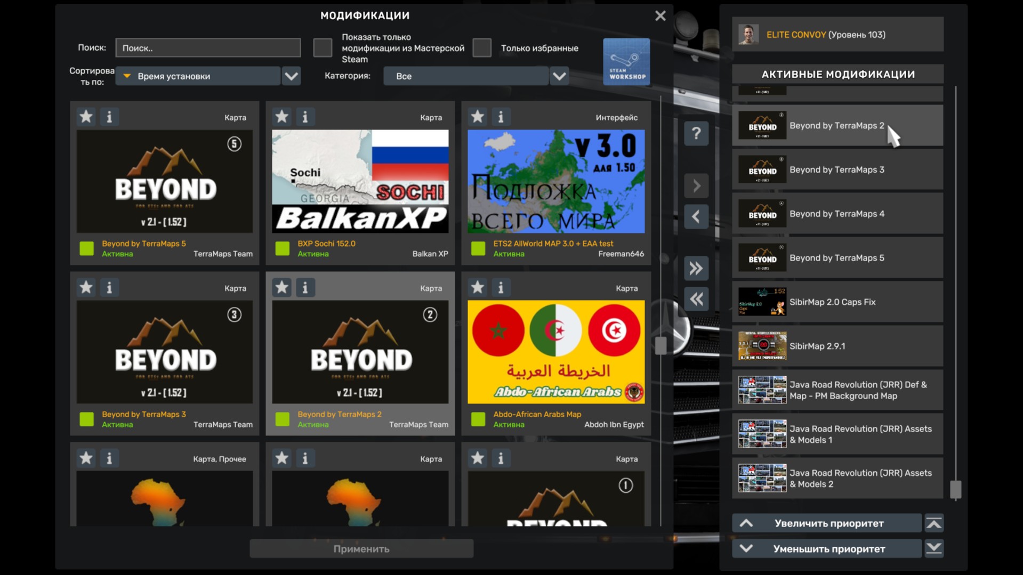Move selected mod to active list arrow
The width and height of the screenshot is (1023, 575).
(x=696, y=186)
